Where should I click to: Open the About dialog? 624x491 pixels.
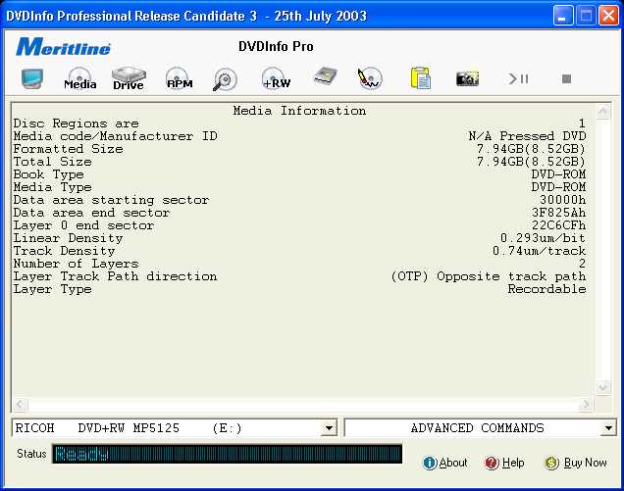(444, 463)
